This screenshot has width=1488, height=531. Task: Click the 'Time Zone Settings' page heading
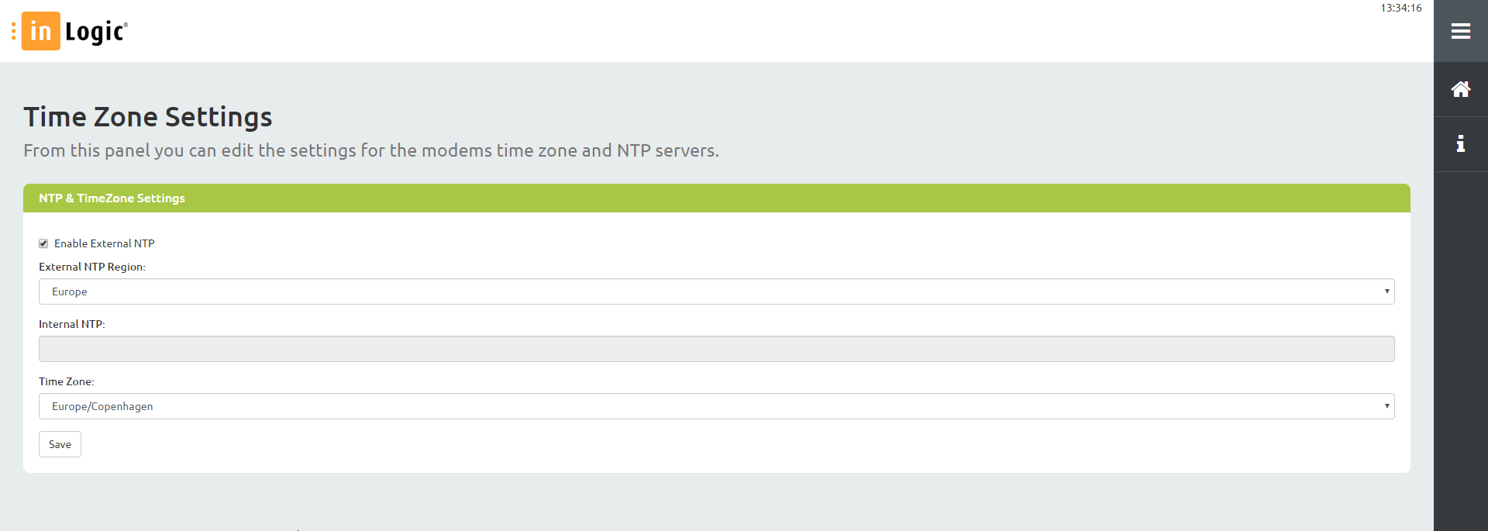(x=147, y=117)
